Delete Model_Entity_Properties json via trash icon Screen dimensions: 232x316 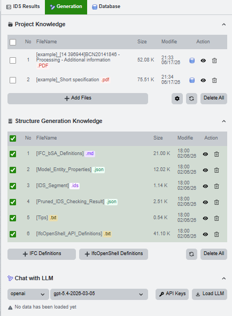[x=216, y=170]
